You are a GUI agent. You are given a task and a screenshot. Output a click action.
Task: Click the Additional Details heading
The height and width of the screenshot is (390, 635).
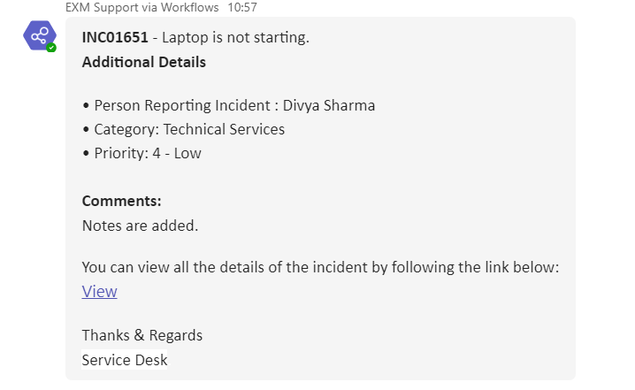143,62
